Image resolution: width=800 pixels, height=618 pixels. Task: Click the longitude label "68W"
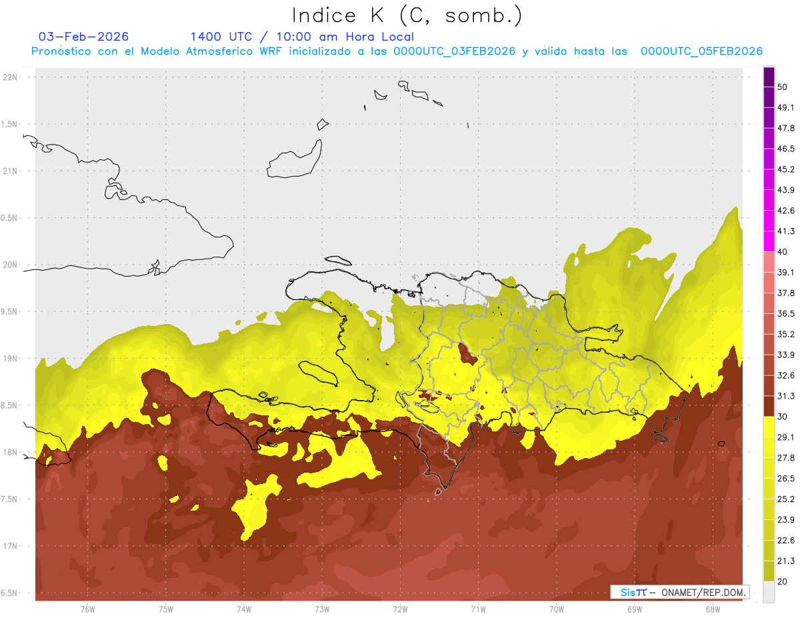(x=713, y=609)
